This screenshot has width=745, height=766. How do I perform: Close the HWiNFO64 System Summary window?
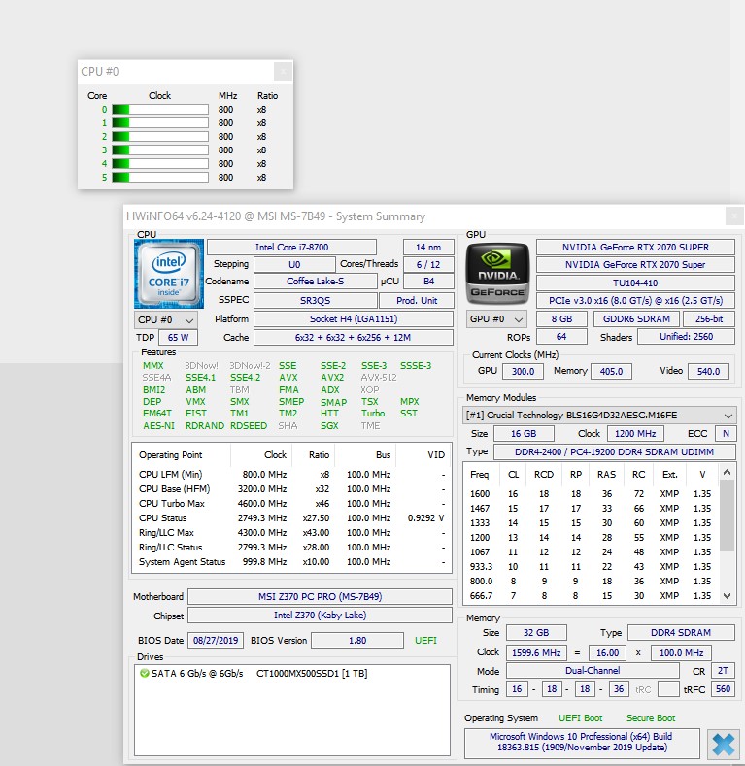pyautogui.click(x=734, y=216)
